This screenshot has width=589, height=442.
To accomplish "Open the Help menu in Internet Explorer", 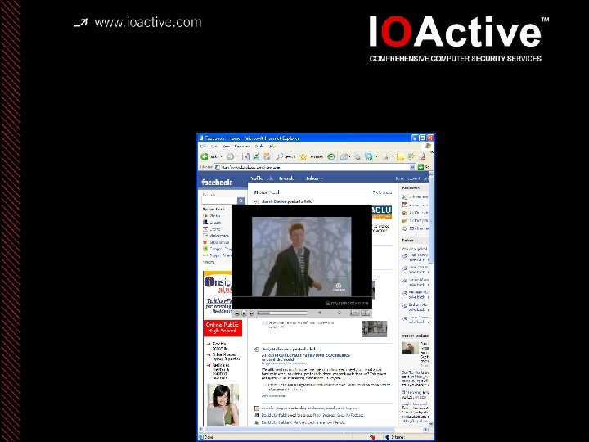I will (272, 147).
